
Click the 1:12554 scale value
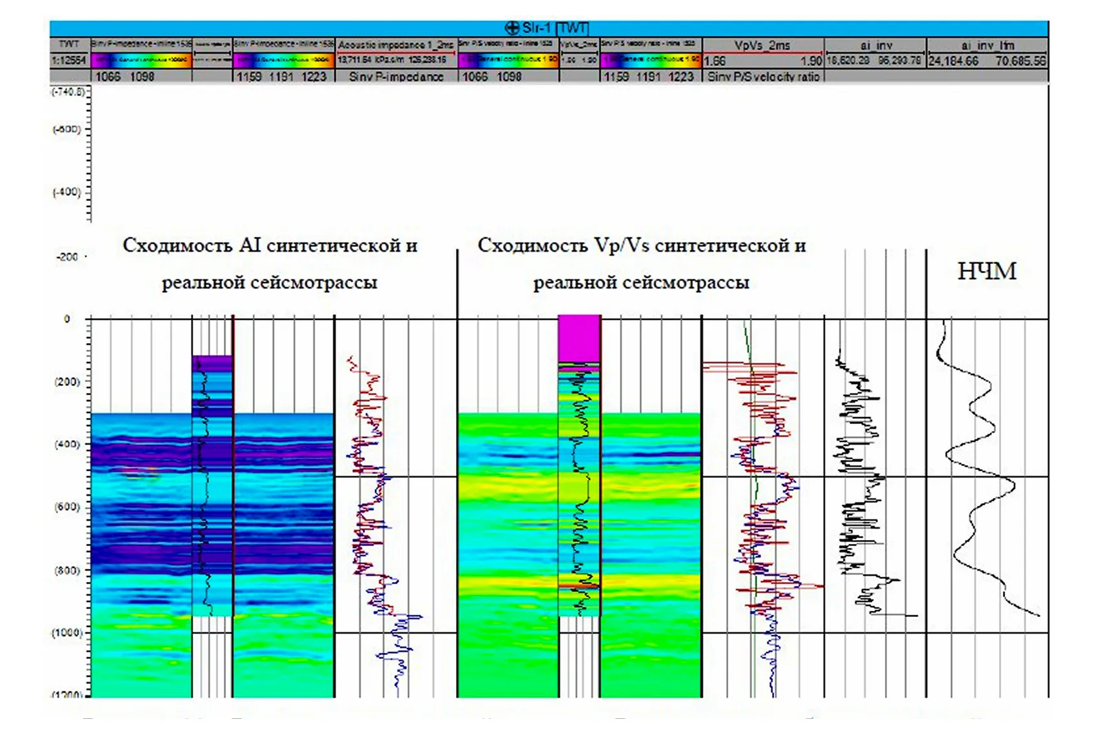click(69, 61)
